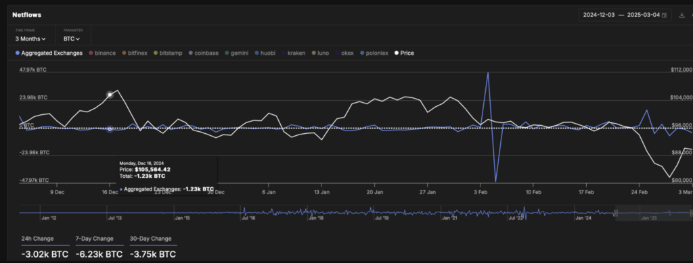The height and width of the screenshot is (263, 693).
Task: Click the -3.02k BTC value
Action: [45, 254]
